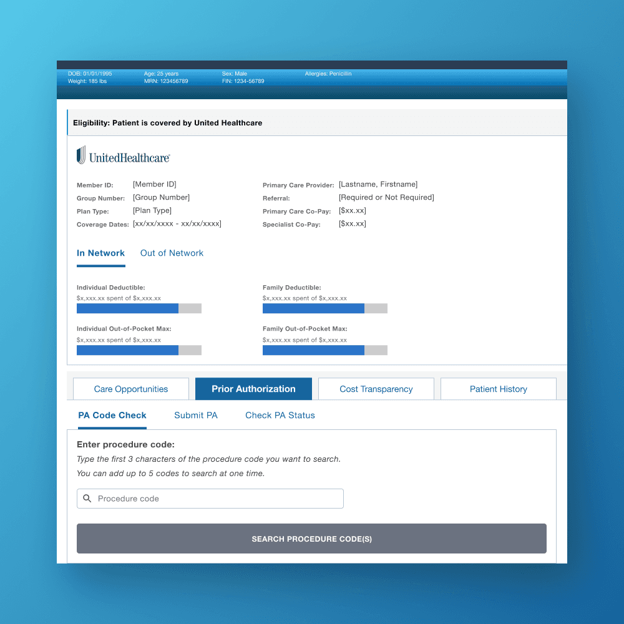624x624 pixels.
Task: Open the Care Opportunities tab
Action: point(130,389)
